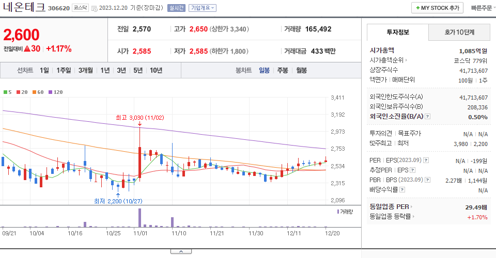Click the 거래대금 value 433 백만

pos(323,51)
